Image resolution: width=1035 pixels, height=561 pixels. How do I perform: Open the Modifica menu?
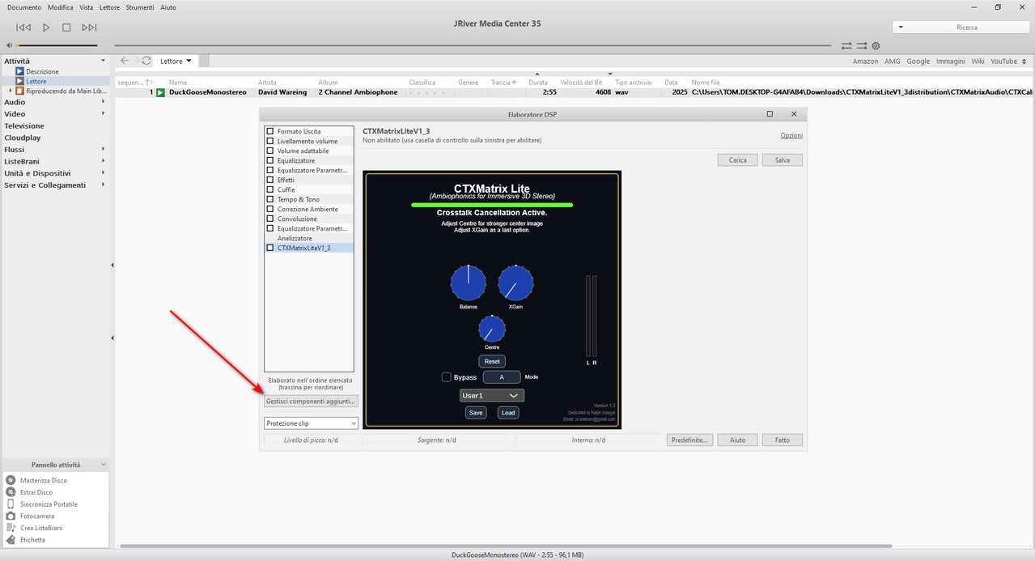click(x=61, y=7)
